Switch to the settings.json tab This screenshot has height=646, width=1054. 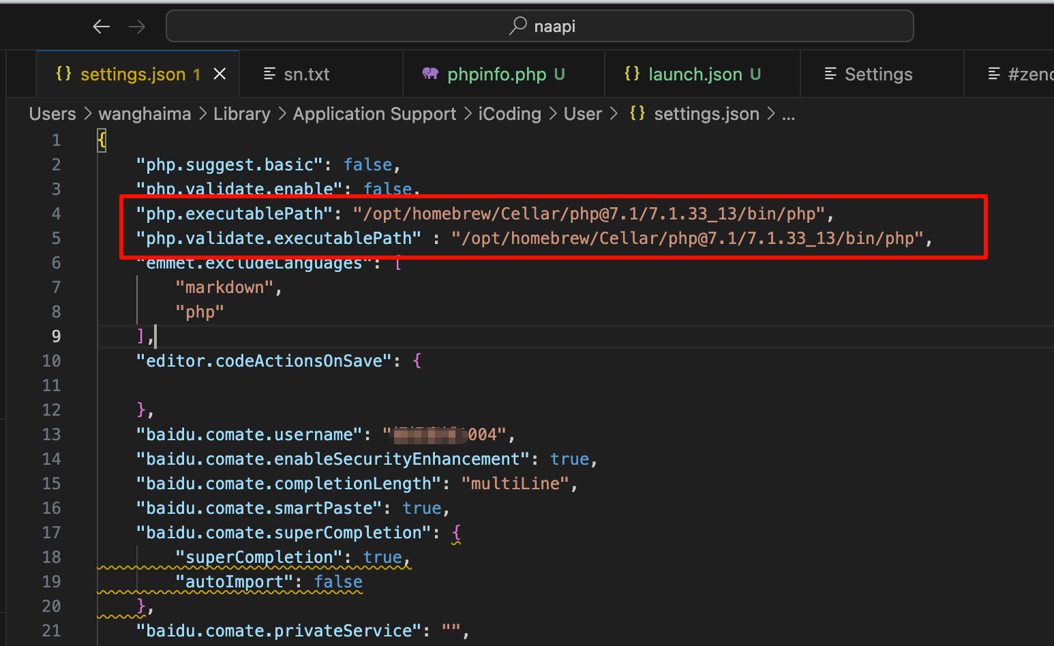[x=138, y=74]
